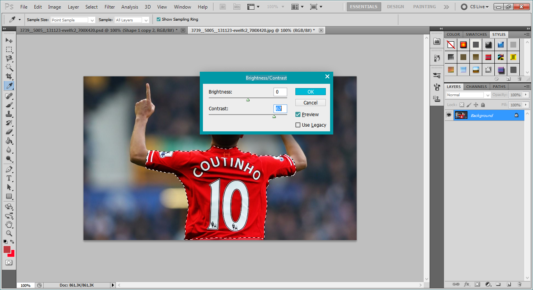Click the layer style fx button
533x290 pixels.
[x=467, y=284]
